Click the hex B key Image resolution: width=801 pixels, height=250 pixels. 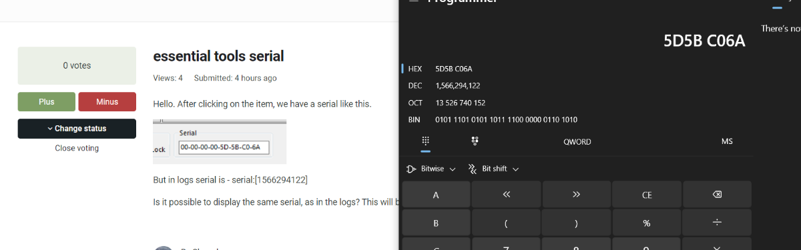[436, 223]
